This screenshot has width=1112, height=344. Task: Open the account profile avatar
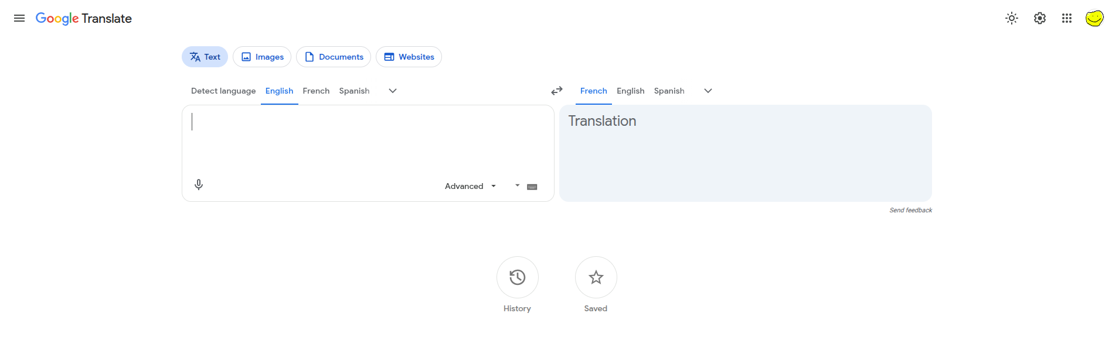[1094, 18]
